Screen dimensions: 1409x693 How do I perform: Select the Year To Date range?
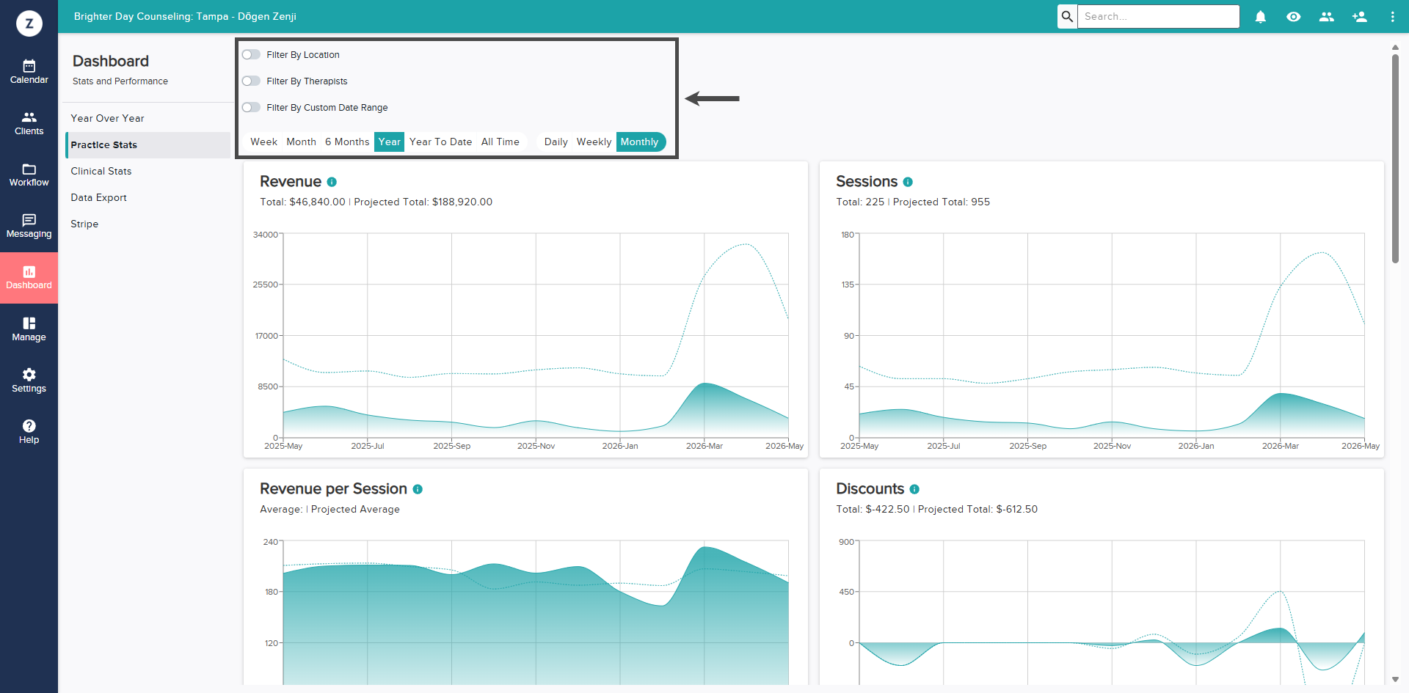coord(440,142)
